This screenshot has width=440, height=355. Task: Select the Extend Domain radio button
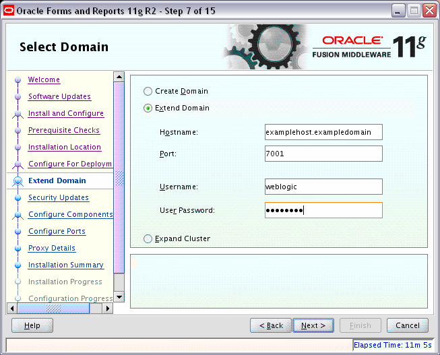[x=148, y=108]
